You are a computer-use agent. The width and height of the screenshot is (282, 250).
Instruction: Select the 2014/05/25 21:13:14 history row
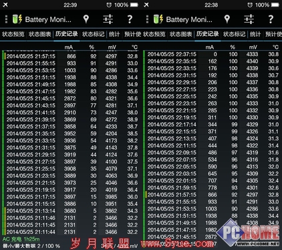(x=71, y=211)
